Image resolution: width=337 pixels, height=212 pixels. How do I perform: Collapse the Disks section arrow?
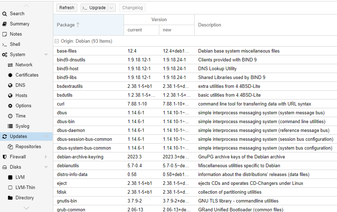click(x=46, y=167)
